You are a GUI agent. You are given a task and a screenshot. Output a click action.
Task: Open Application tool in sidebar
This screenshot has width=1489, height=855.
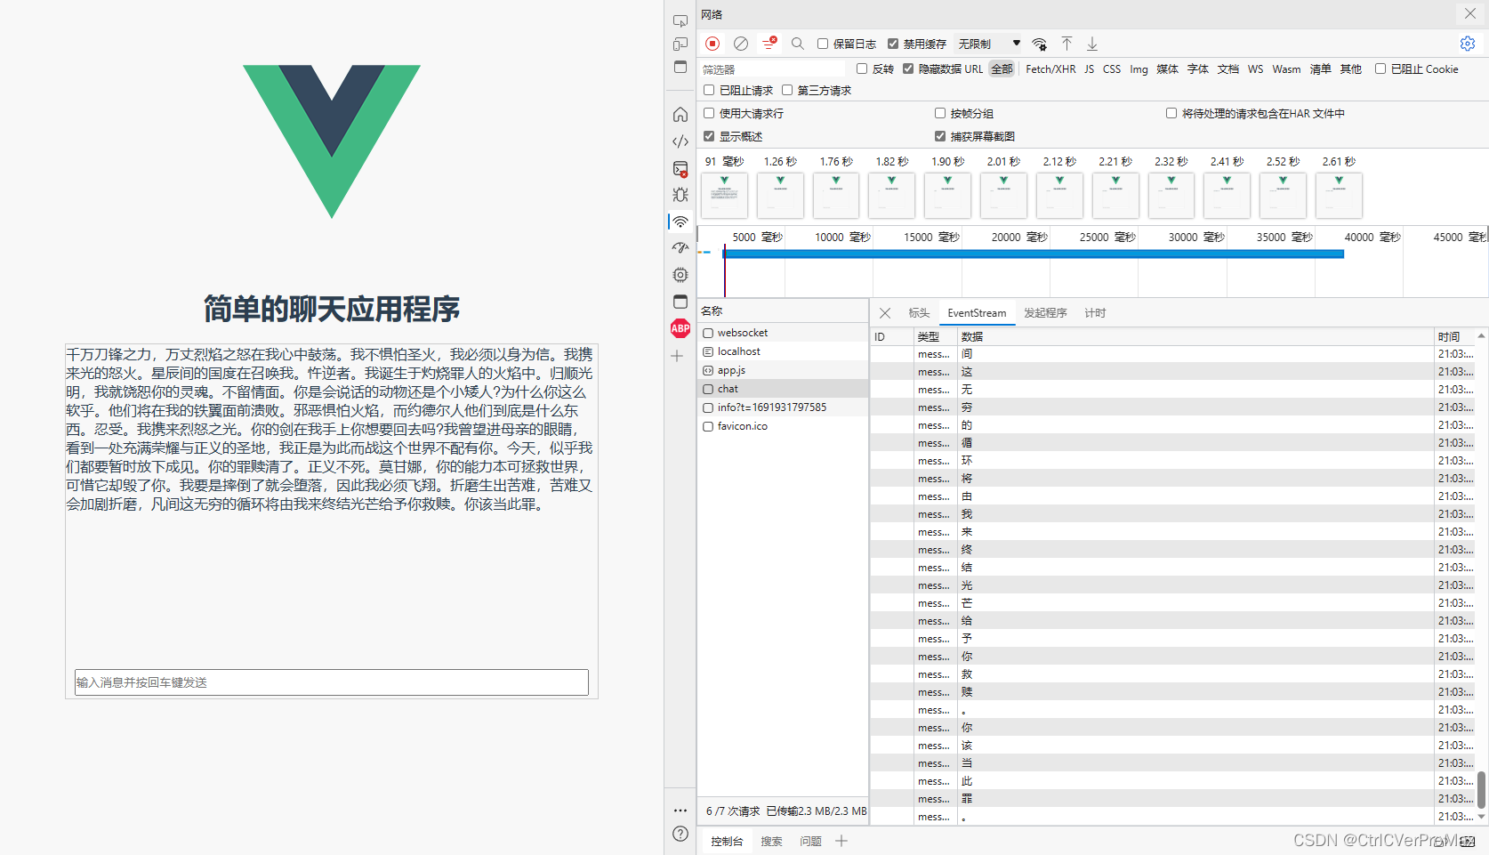pos(680,302)
